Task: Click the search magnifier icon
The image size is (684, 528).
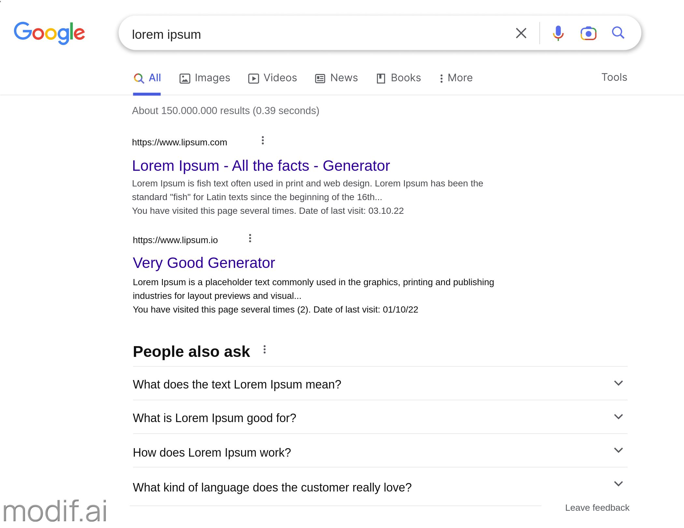Action: (618, 33)
